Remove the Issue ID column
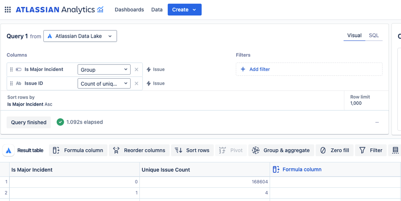The width and height of the screenshot is (401, 201). pyautogui.click(x=137, y=83)
